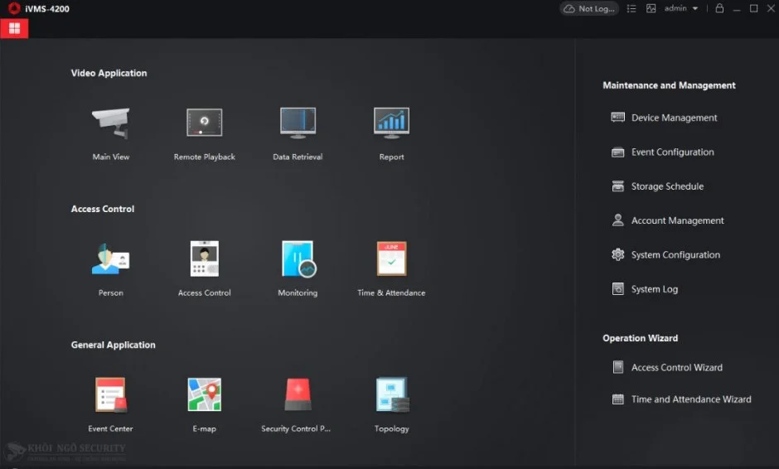Open System Configuration link text
779x469 pixels.
(675, 255)
